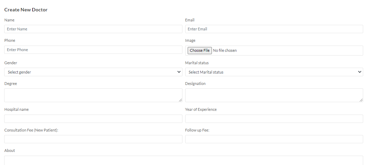Click the "Image" field label
Viewport: 367px width, 165px height.
(190, 40)
